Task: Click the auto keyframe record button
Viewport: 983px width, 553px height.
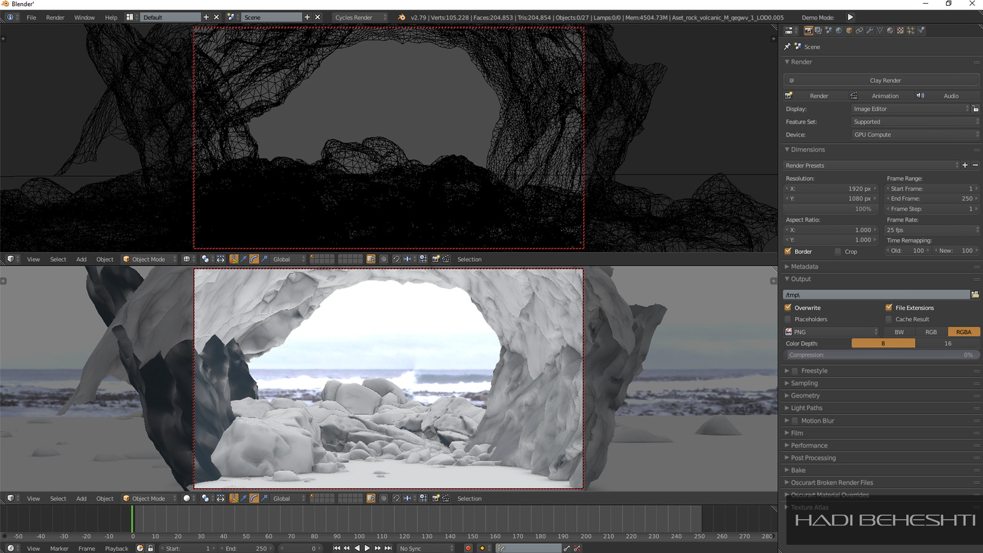Action: pos(468,548)
